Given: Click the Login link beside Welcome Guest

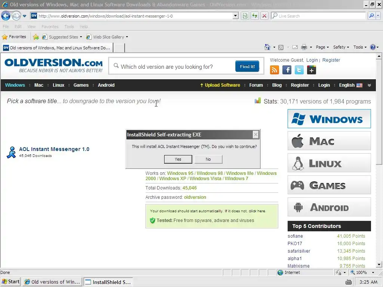Looking at the screenshot, I should [312, 60].
